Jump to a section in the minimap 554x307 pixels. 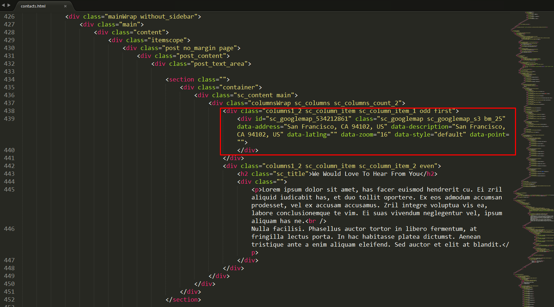532,143
